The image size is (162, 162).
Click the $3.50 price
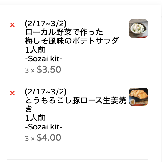click(x=49, y=69)
